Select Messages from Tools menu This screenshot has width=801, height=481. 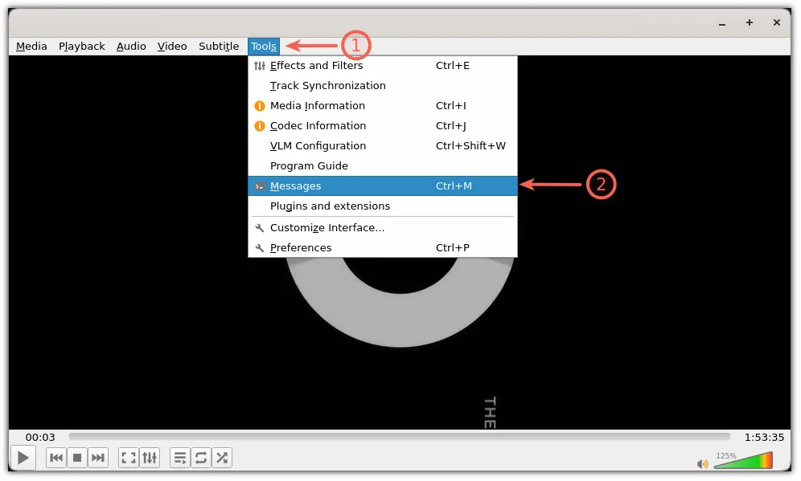(x=295, y=185)
